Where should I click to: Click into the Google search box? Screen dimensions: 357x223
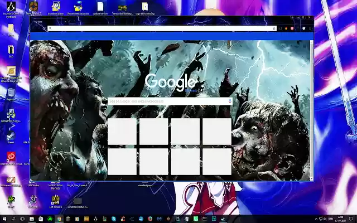point(170,101)
